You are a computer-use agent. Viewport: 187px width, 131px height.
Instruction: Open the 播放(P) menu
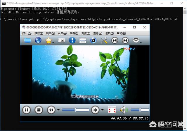coord(39,33)
